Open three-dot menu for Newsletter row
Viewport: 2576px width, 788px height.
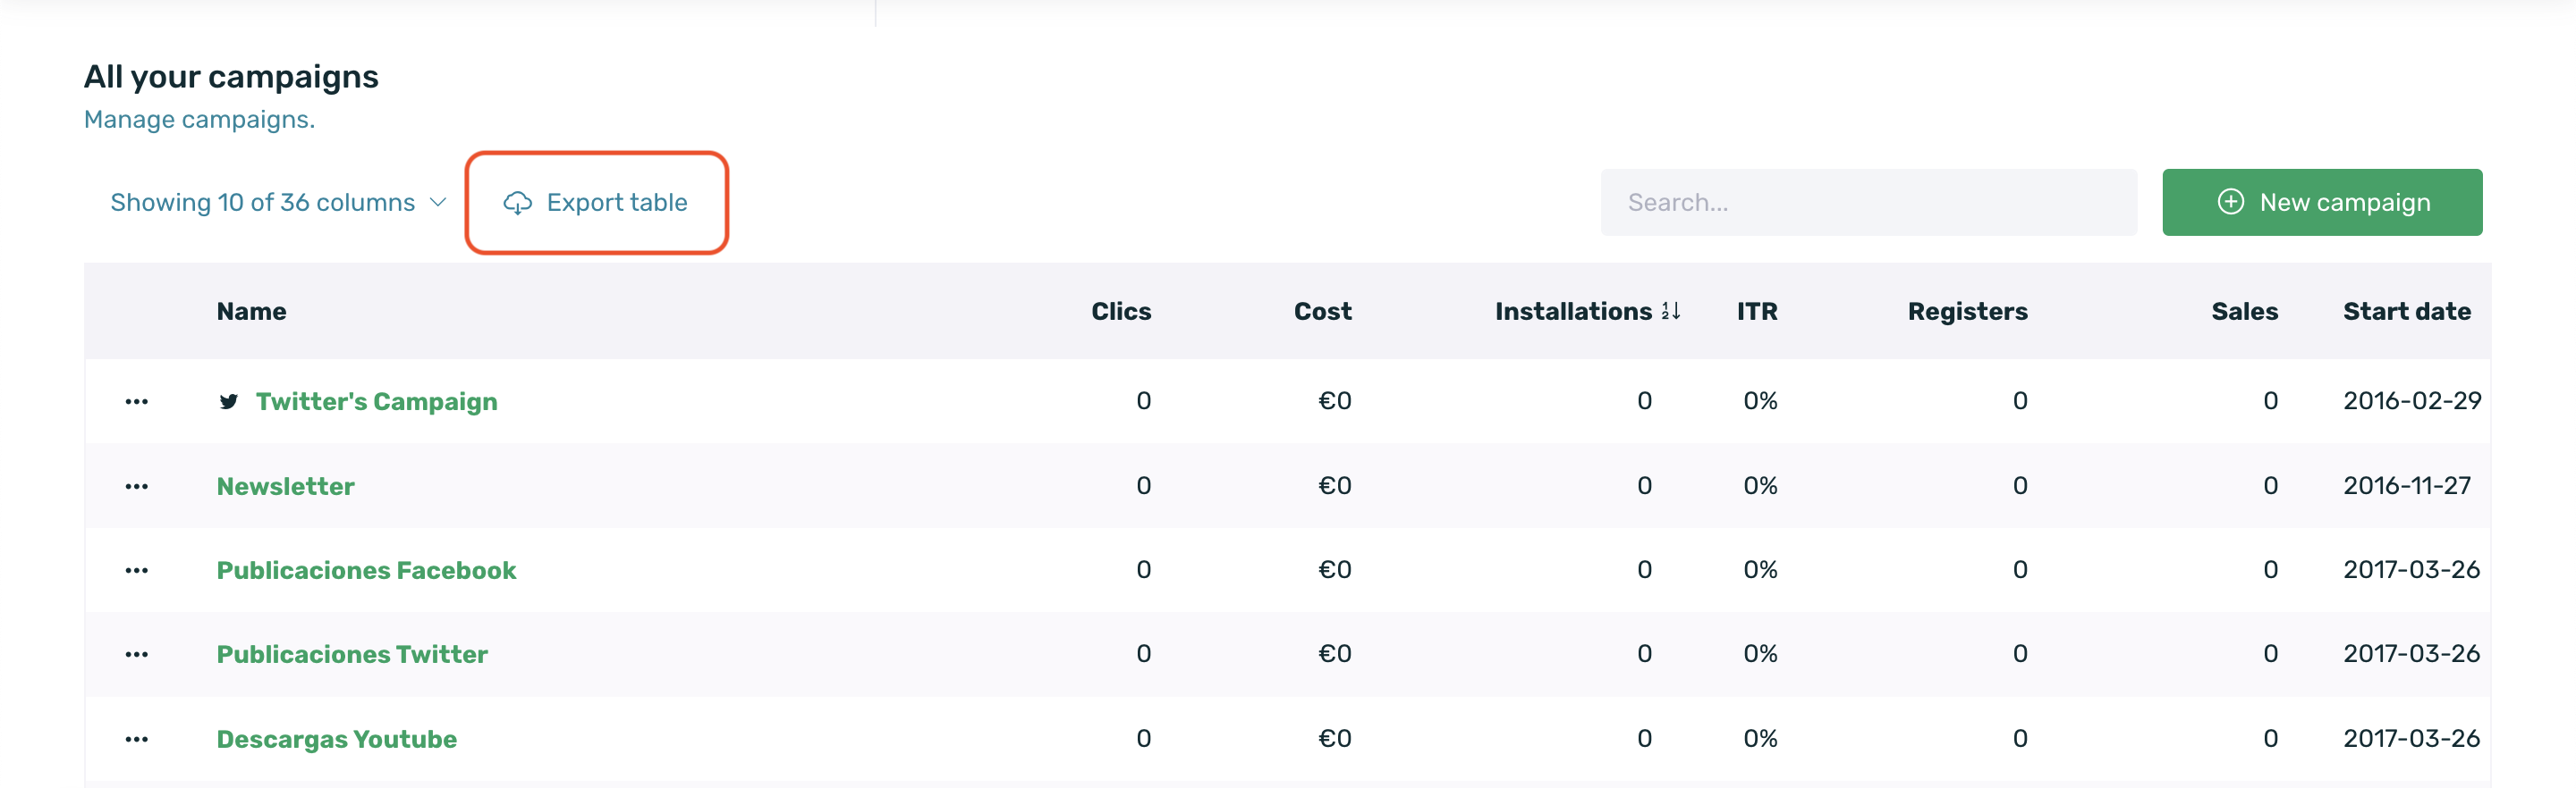click(x=137, y=486)
